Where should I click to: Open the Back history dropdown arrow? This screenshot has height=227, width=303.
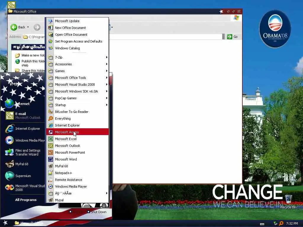coord(28,27)
